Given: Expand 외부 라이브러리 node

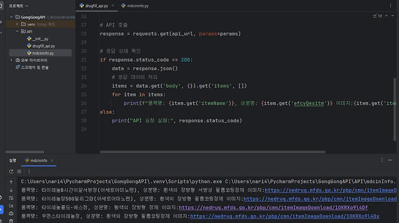Looking at the screenshot, I should pos(11,60).
